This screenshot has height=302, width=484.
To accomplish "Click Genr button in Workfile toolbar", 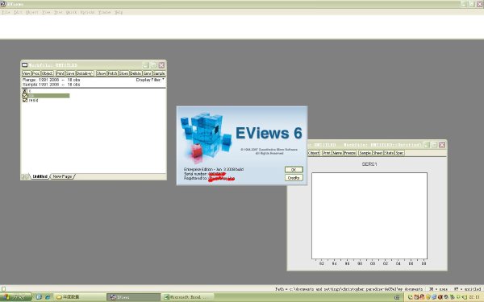I will tap(148, 73).
